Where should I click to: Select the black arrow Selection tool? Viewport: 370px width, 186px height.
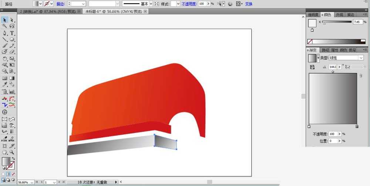pos(5,20)
